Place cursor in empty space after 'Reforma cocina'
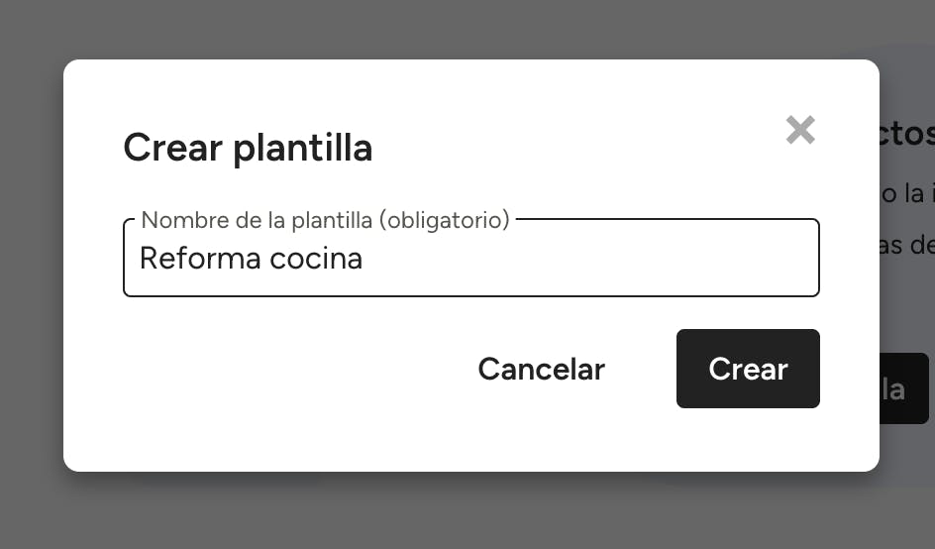The width and height of the screenshot is (935, 549). pos(594,259)
